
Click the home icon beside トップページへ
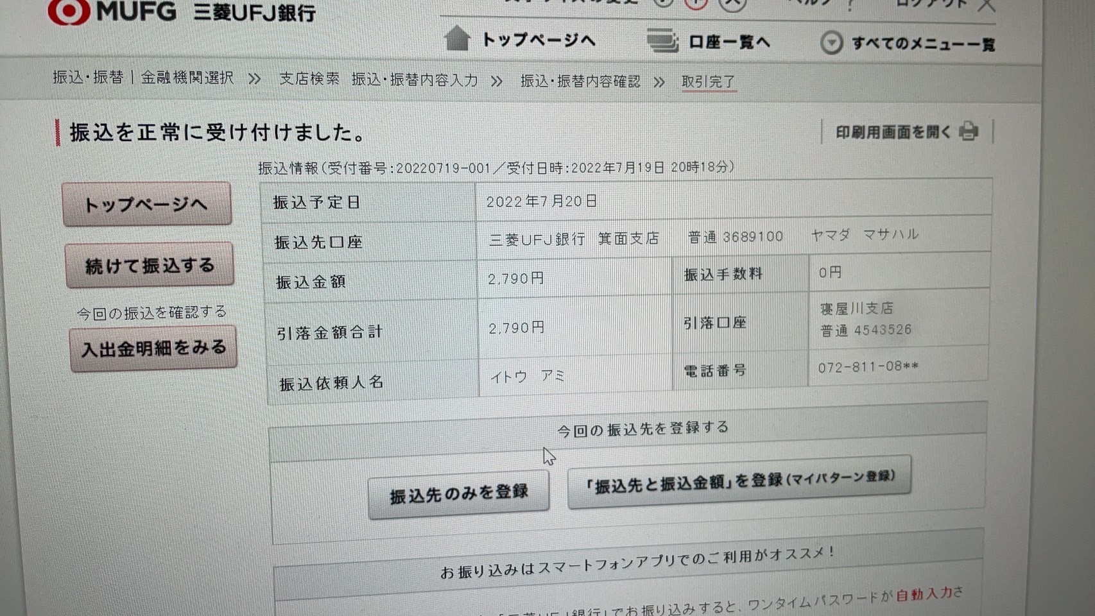point(458,38)
